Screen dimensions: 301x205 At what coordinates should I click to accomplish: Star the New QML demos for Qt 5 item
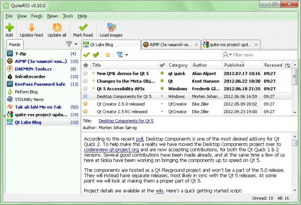tap(85, 73)
